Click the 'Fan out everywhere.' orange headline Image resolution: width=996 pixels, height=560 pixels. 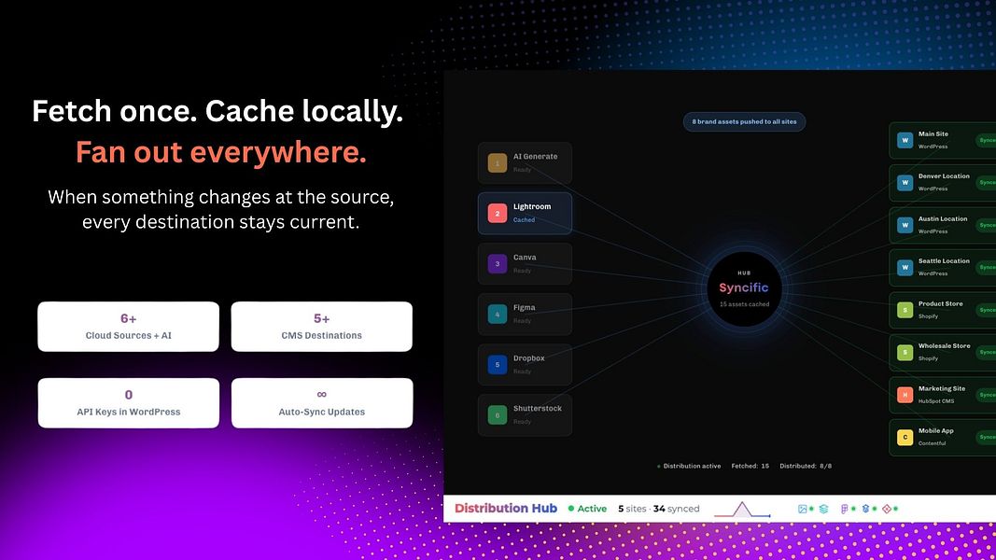[x=221, y=152]
